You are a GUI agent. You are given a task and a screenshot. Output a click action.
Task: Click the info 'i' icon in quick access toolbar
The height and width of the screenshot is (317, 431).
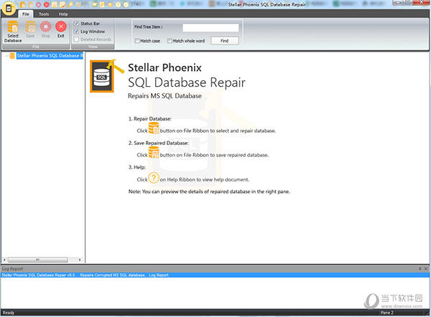(126, 5)
